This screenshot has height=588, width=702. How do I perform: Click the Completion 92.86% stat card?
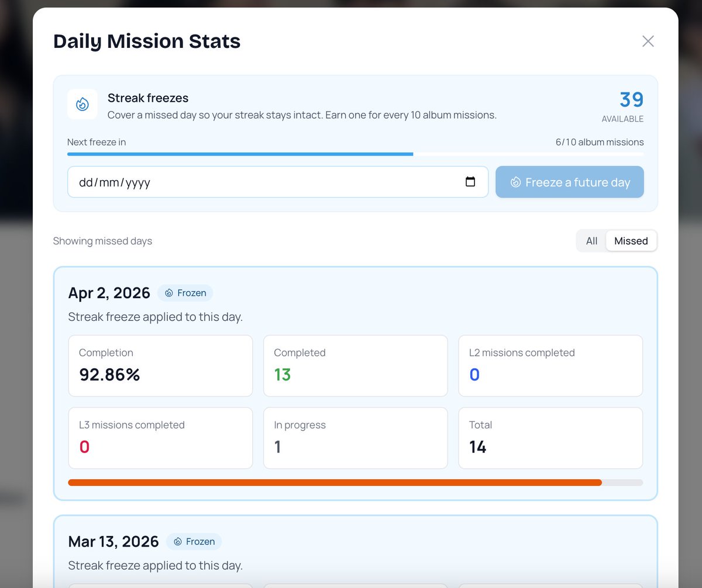pyautogui.click(x=160, y=366)
